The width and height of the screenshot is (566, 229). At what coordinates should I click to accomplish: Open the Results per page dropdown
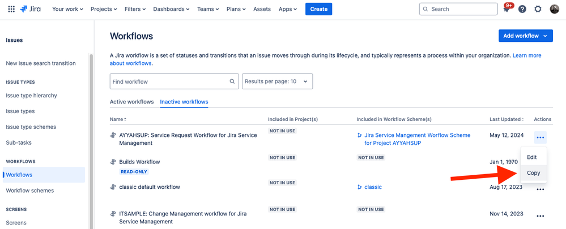[277, 81]
